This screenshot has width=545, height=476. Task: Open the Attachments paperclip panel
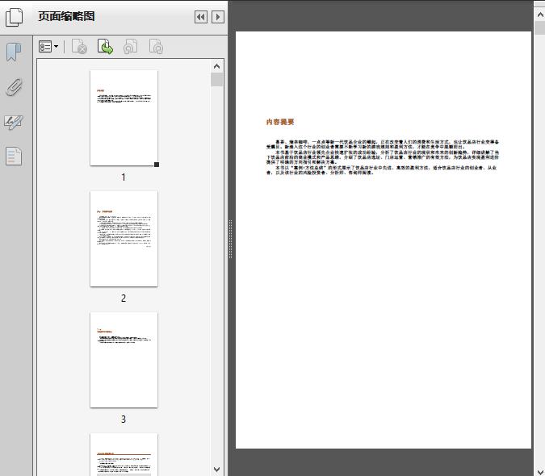[14, 87]
